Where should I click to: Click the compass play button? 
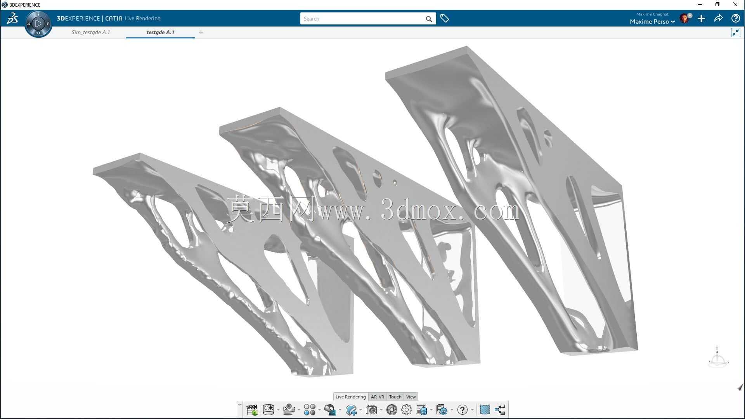[x=38, y=24]
